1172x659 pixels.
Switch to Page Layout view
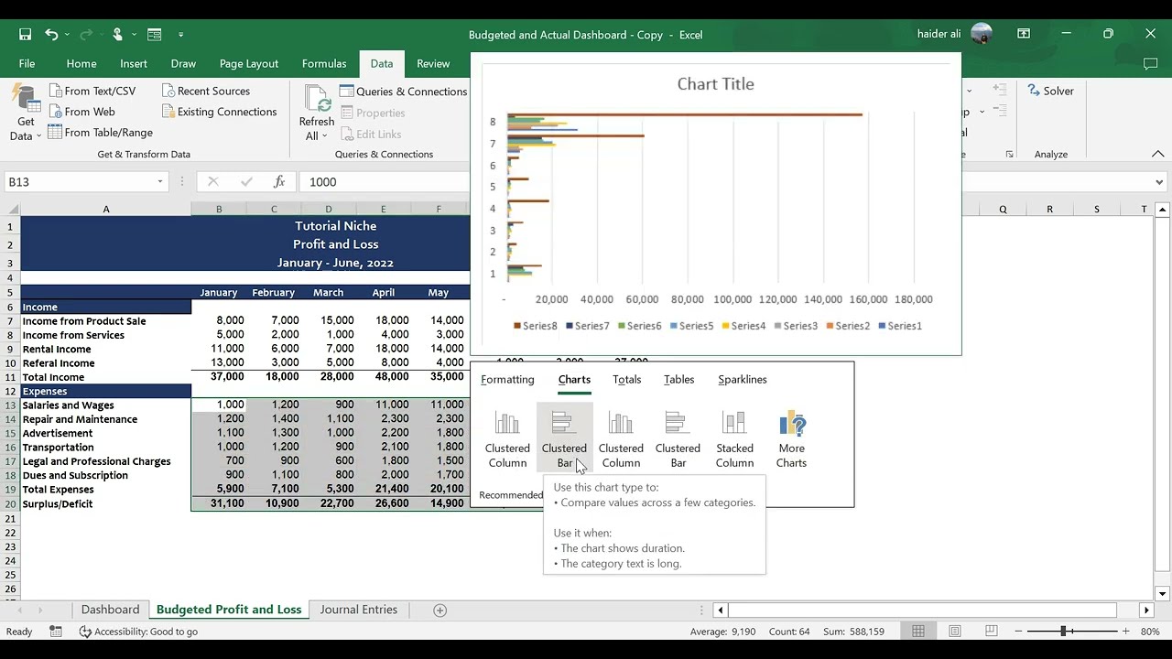955,632
